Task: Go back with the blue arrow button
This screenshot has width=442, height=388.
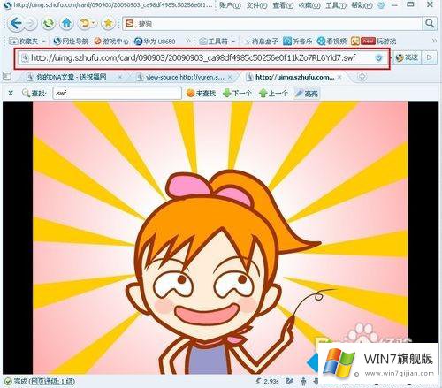Action: [15, 23]
